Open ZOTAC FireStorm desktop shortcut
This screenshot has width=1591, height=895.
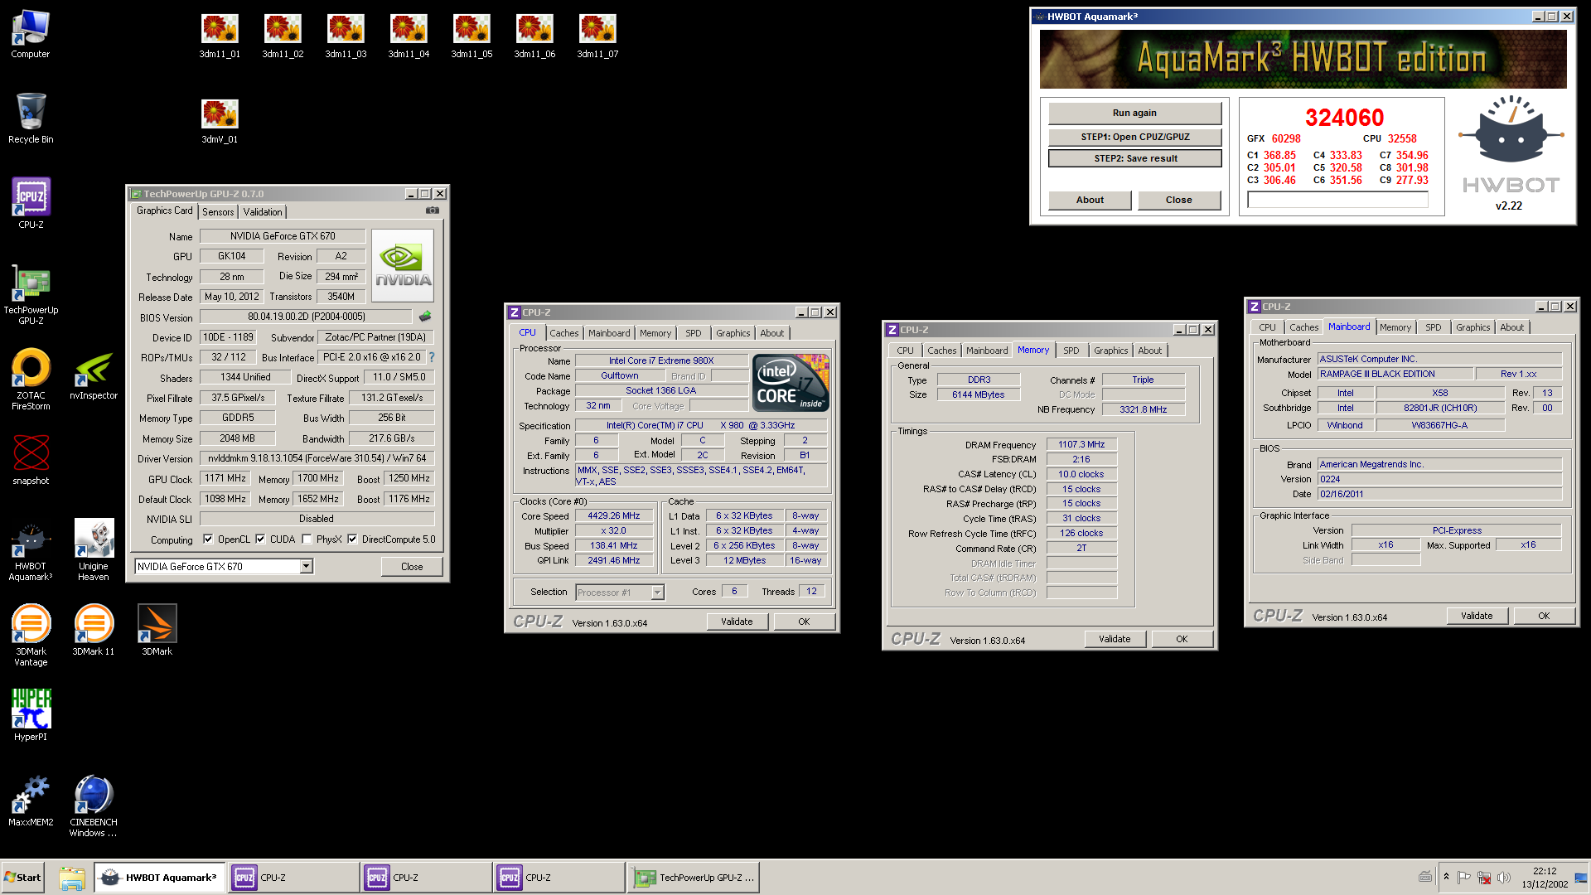pyautogui.click(x=31, y=380)
